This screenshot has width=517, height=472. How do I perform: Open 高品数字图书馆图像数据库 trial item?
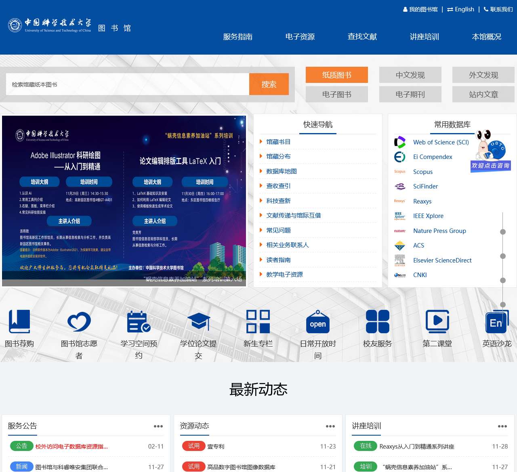241,467
